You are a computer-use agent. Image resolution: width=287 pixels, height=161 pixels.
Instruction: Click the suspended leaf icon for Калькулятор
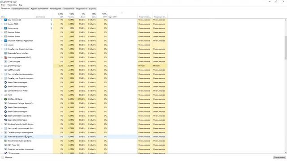click(x=51, y=28)
